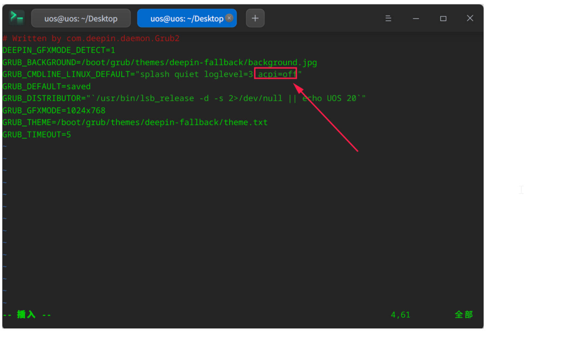
Task: Add a new terminal tab with plus button
Action: point(255,18)
